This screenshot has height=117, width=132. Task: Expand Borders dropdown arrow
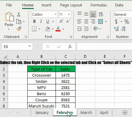click(x=39, y=29)
